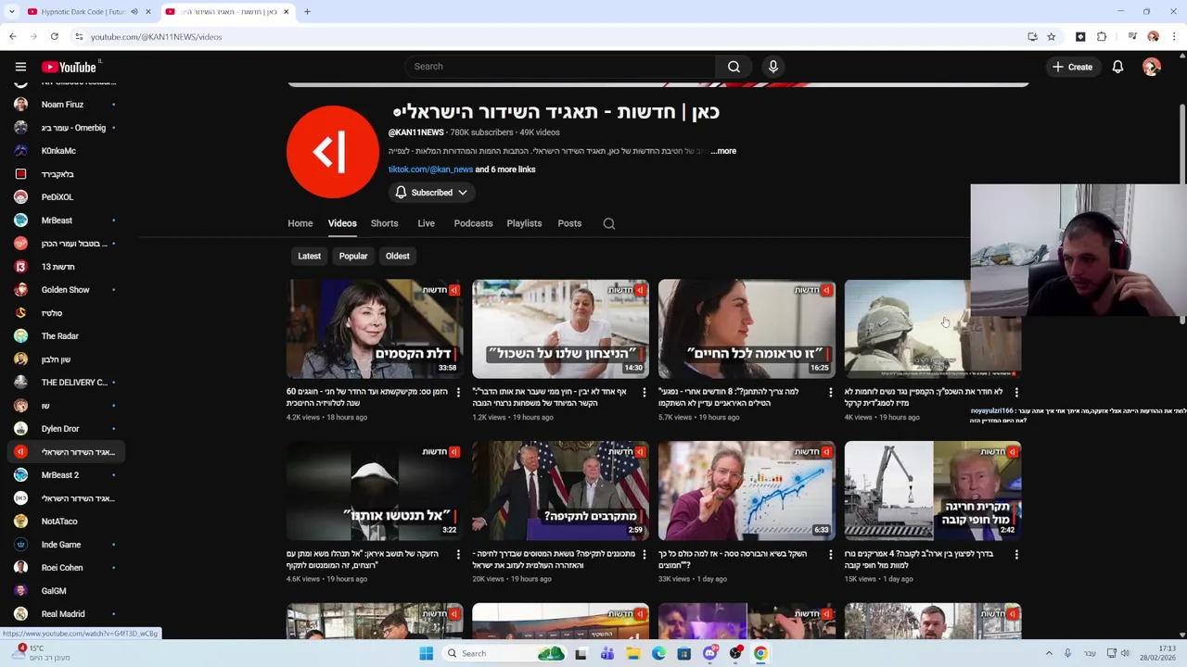Open The Radar subscription in sidebar

(x=63, y=336)
